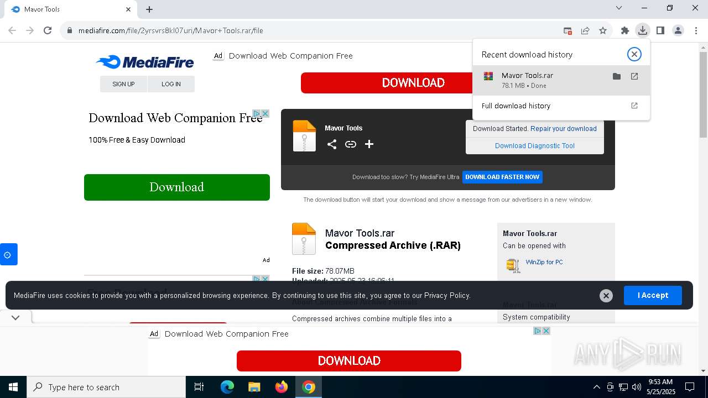Toggle the Chrome downloads toolbar icon

[642, 30]
